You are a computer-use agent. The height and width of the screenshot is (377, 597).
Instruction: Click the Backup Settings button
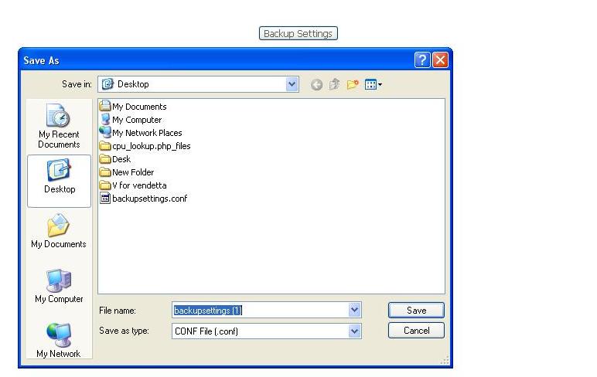pos(298,33)
